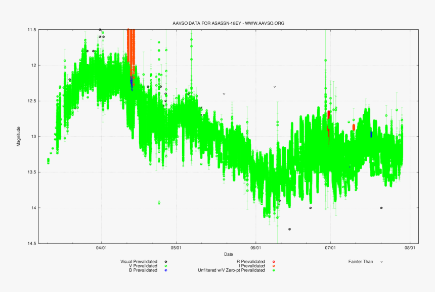
Task: Click the green V Prevalidated legend marker
Action: pyautogui.click(x=165, y=266)
